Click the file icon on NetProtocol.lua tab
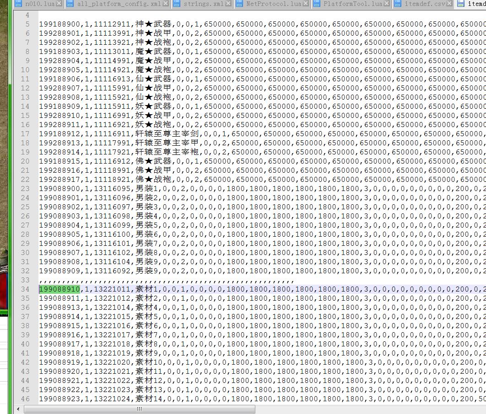 (239, 4)
